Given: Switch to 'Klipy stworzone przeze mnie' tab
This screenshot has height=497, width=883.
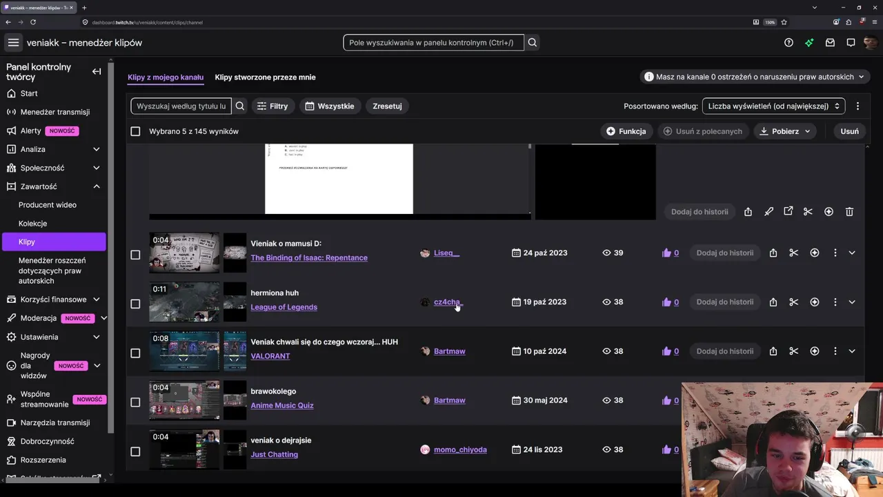Looking at the screenshot, I should [265, 77].
